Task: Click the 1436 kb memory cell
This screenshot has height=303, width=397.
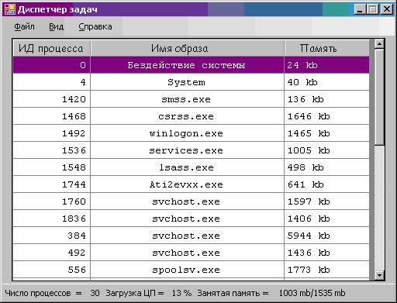Action: [326, 253]
